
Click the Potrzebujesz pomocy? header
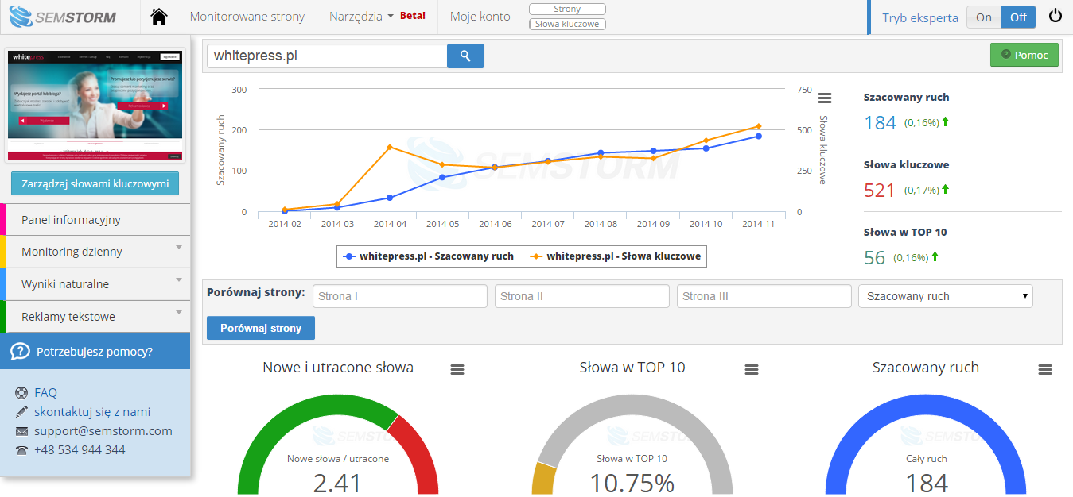click(x=95, y=352)
